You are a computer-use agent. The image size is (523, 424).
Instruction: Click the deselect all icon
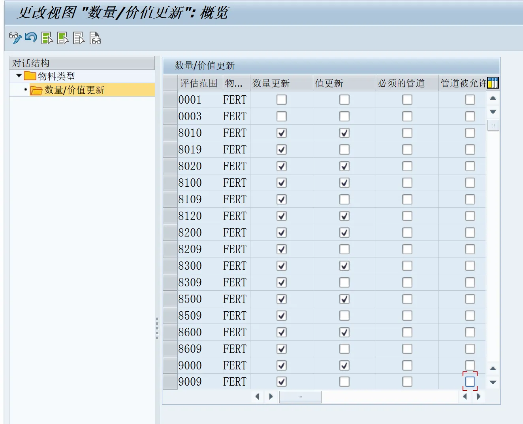[x=79, y=38]
